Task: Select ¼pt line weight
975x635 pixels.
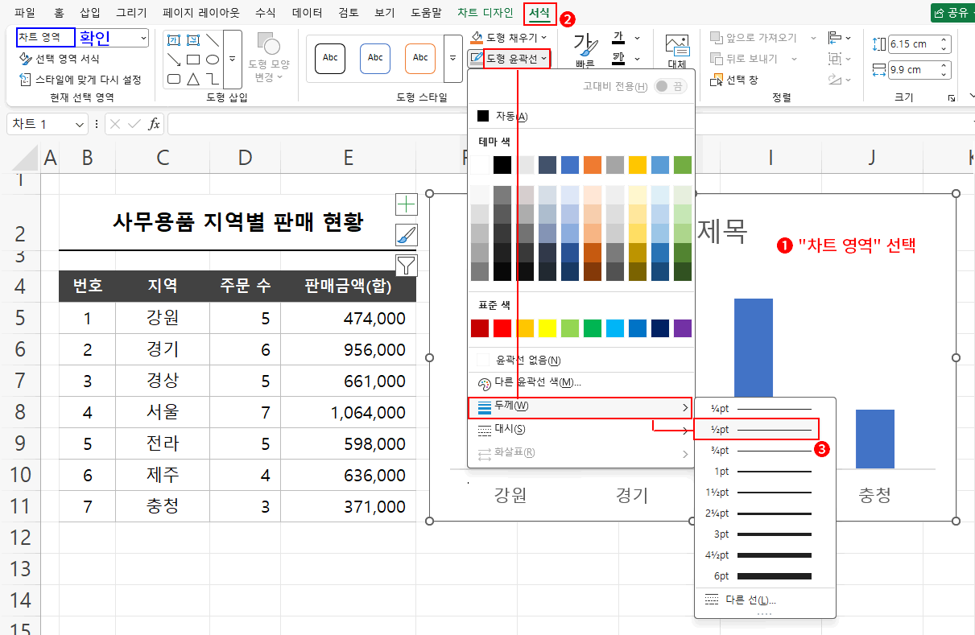Action: [765, 409]
